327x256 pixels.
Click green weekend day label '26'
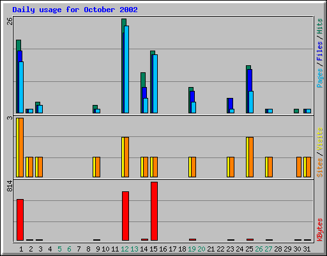click(259, 249)
